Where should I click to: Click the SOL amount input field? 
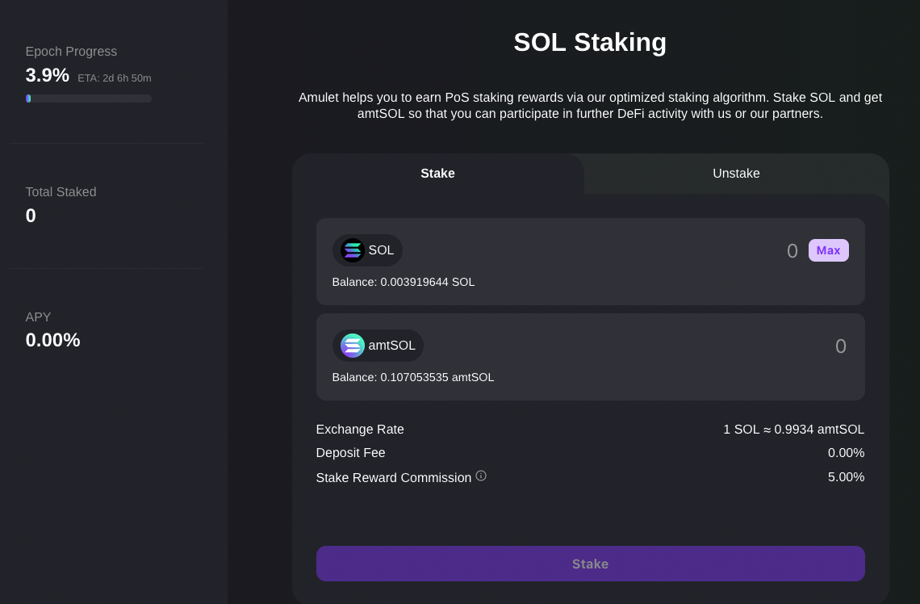(x=792, y=251)
